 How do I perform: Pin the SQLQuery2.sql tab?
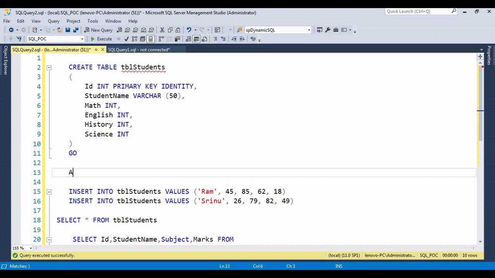tap(96, 49)
